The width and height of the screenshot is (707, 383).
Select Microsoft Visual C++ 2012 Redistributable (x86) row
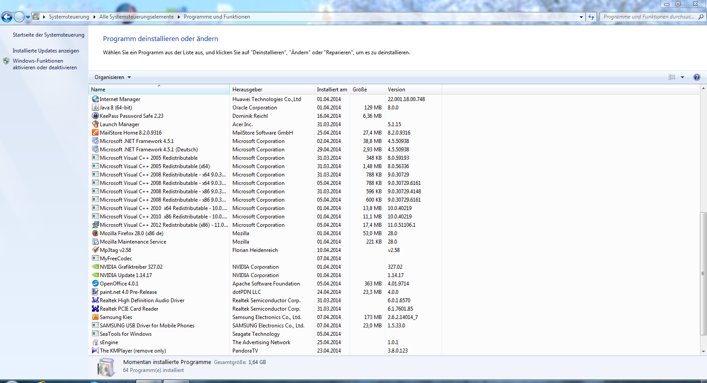click(265, 225)
